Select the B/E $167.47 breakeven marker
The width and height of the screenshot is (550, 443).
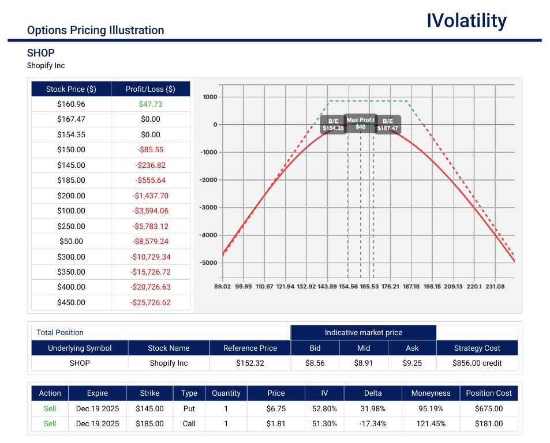(388, 125)
